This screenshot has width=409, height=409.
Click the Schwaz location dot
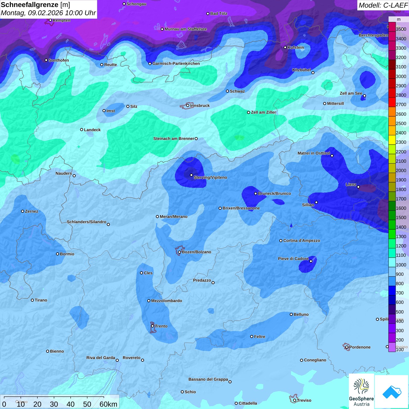click(x=227, y=91)
